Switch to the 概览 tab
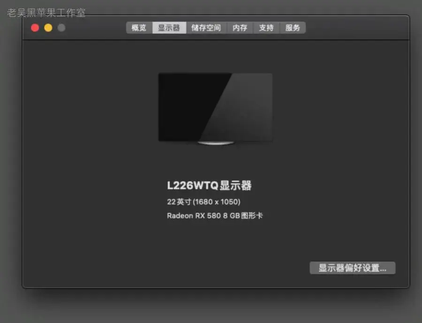422x323 pixels. pyautogui.click(x=139, y=28)
